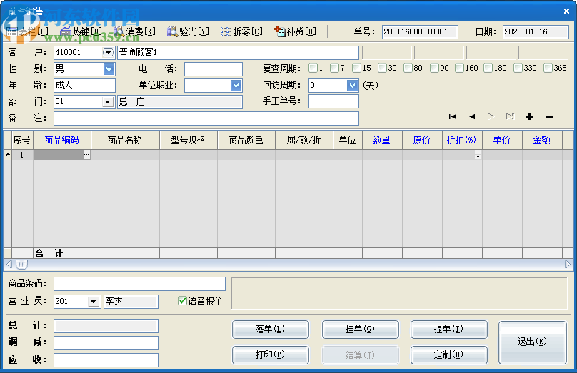Jump to last record arrow
577x373 pixels.
pyautogui.click(x=510, y=117)
